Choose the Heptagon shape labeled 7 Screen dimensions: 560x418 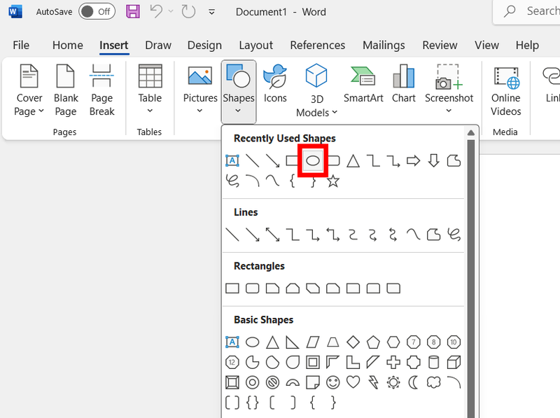tap(413, 342)
